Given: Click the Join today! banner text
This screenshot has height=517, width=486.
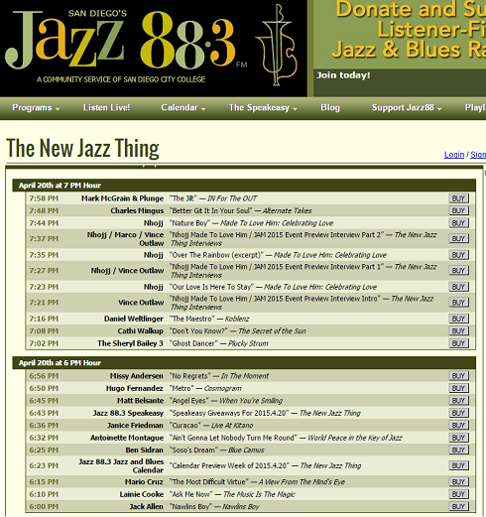Looking at the screenshot, I should point(343,75).
